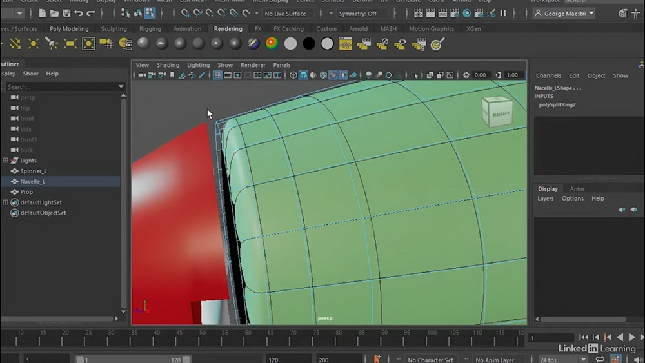Viewport: 645px width, 363px height.
Task: Toggle wireframe on shaded icon
Action: pyautogui.click(x=323, y=75)
